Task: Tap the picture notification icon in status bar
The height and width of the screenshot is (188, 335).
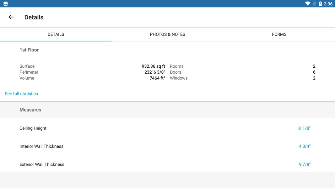Action: pyautogui.click(x=6, y=4)
